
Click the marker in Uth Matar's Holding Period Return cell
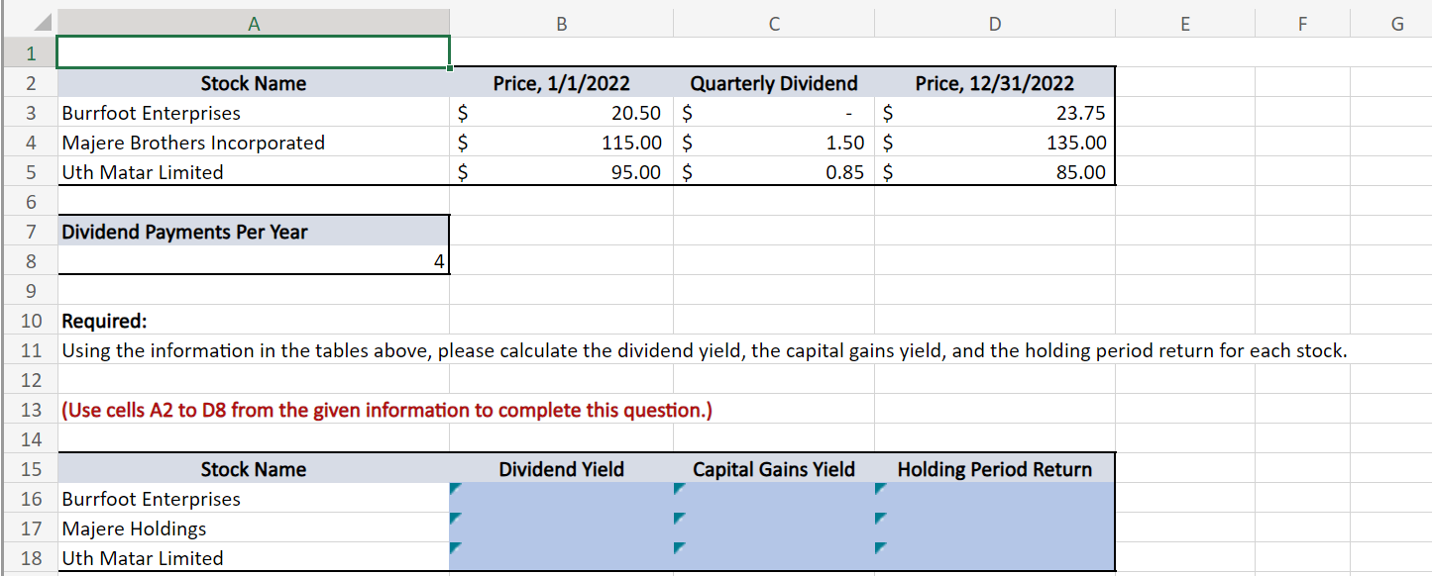tap(879, 549)
